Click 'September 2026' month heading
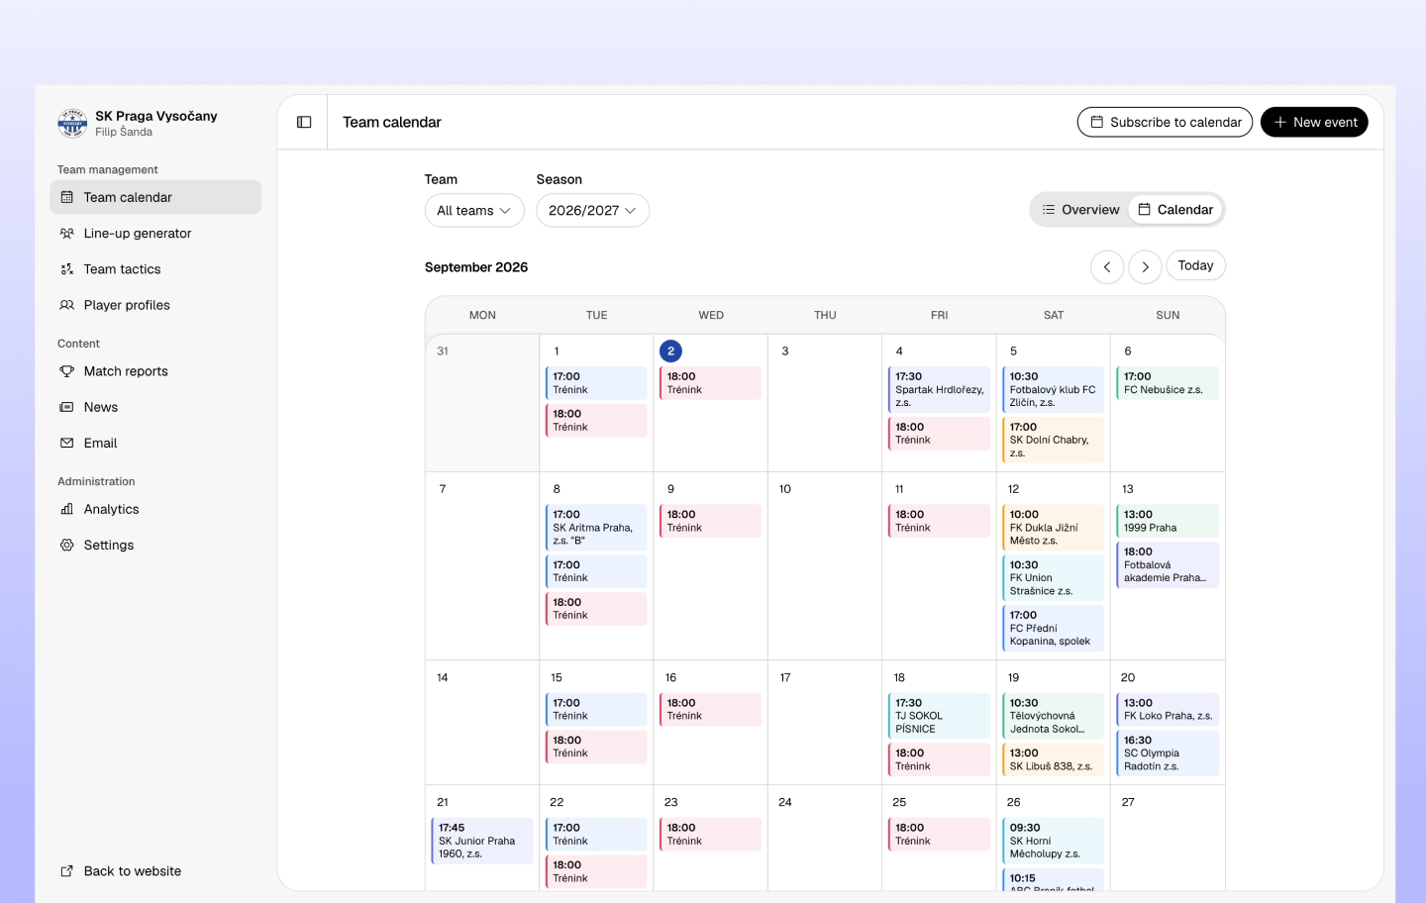Viewport: 1426px width, 903px height. (x=476, y=267)
